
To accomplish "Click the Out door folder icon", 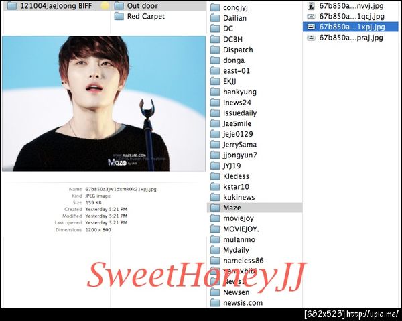I will 119,5.
